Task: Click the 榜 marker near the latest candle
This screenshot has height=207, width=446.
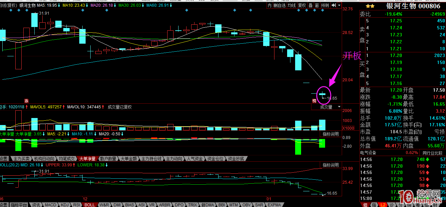Action: 314,101
